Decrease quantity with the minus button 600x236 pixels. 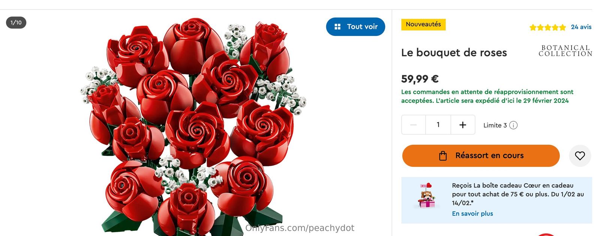click(x=413, y=125)
